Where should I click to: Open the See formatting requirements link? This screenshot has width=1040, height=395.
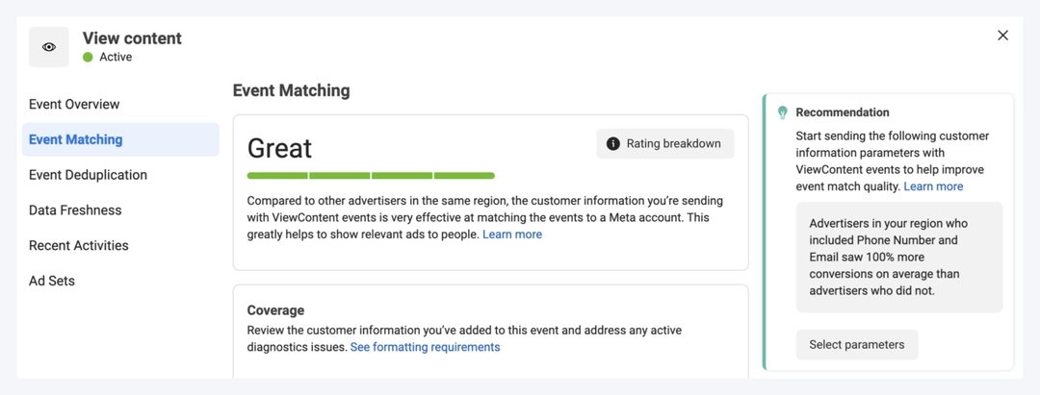pos(425,347)
